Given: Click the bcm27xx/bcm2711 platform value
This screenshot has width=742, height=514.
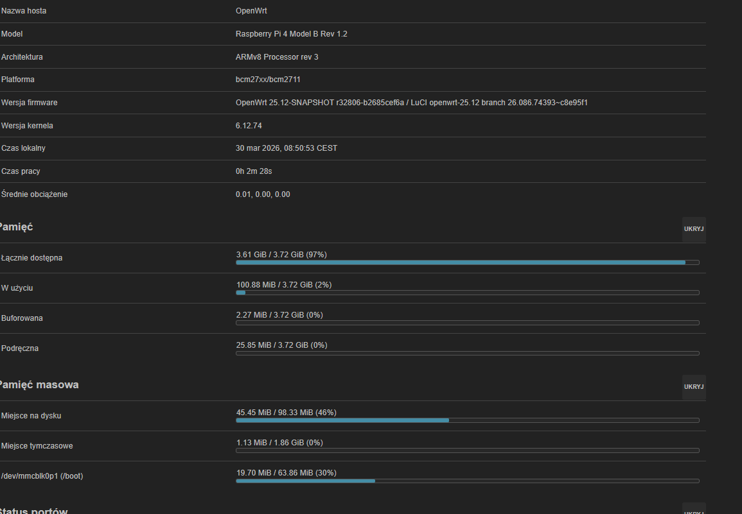Looking at the screenshot, I should pos(268,80).
